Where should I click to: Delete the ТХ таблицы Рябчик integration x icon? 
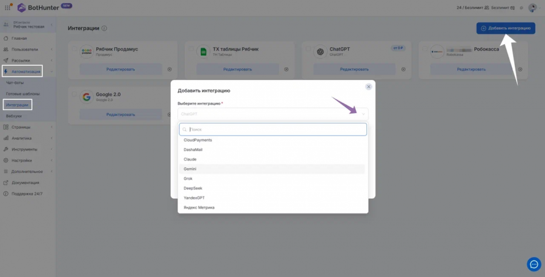click(286, 69)
